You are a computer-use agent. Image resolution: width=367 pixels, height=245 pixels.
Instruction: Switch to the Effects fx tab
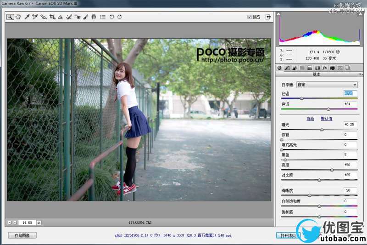point(325,68)
